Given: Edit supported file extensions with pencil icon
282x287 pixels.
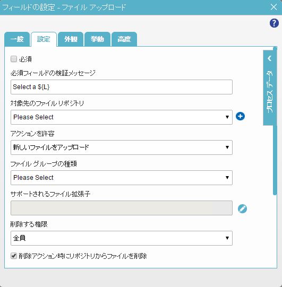Looking at the screenshot, I should point(242,208).
